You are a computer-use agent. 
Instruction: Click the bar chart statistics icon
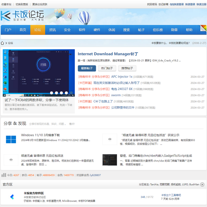(3, 175)
